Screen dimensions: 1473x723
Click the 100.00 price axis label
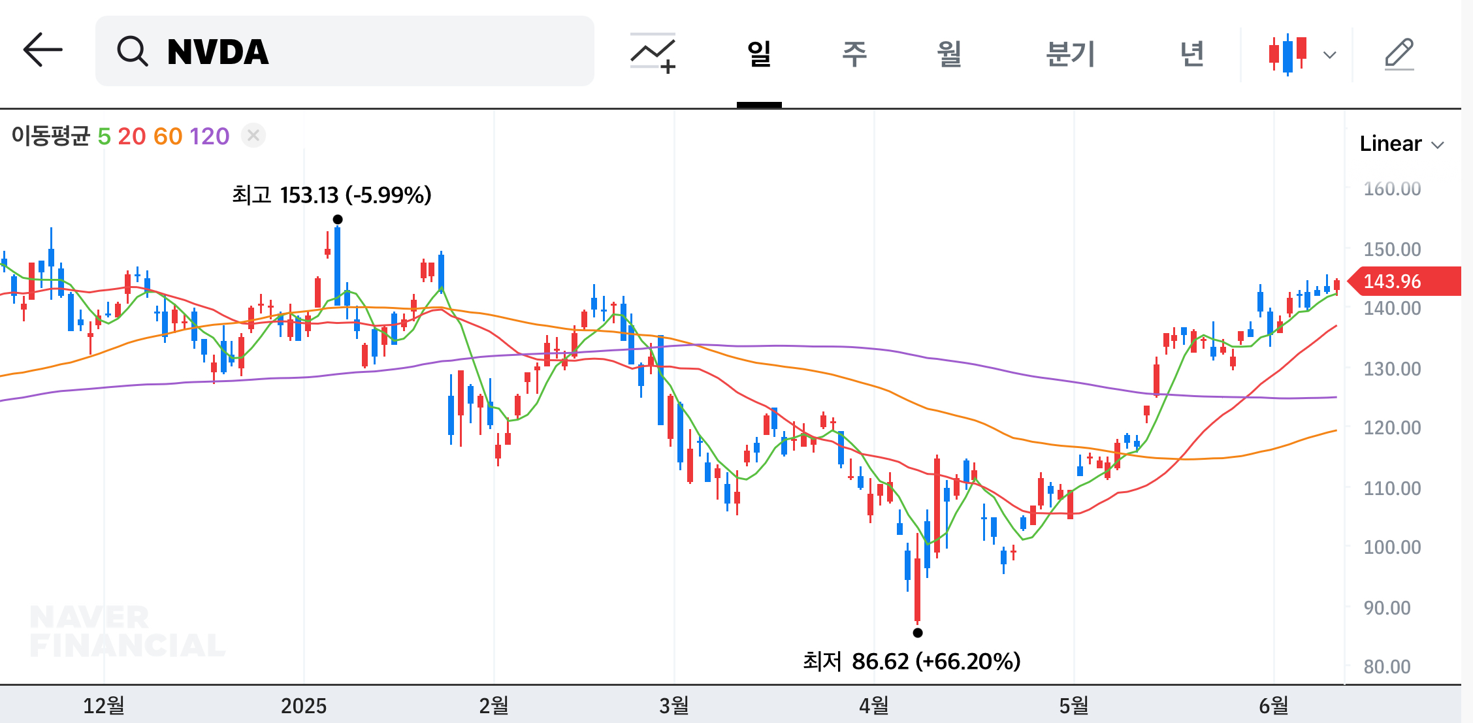pos(1392,547)
